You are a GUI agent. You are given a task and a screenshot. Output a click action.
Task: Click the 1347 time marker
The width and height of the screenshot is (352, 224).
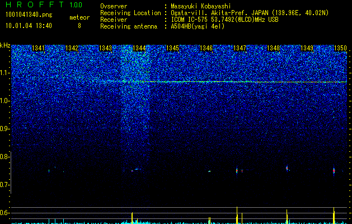pos(240,48)
